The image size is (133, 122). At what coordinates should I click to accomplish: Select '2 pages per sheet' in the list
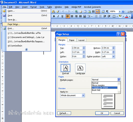105,88
